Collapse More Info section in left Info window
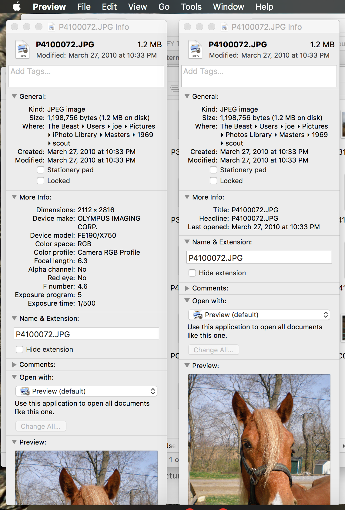 (14, 197)
